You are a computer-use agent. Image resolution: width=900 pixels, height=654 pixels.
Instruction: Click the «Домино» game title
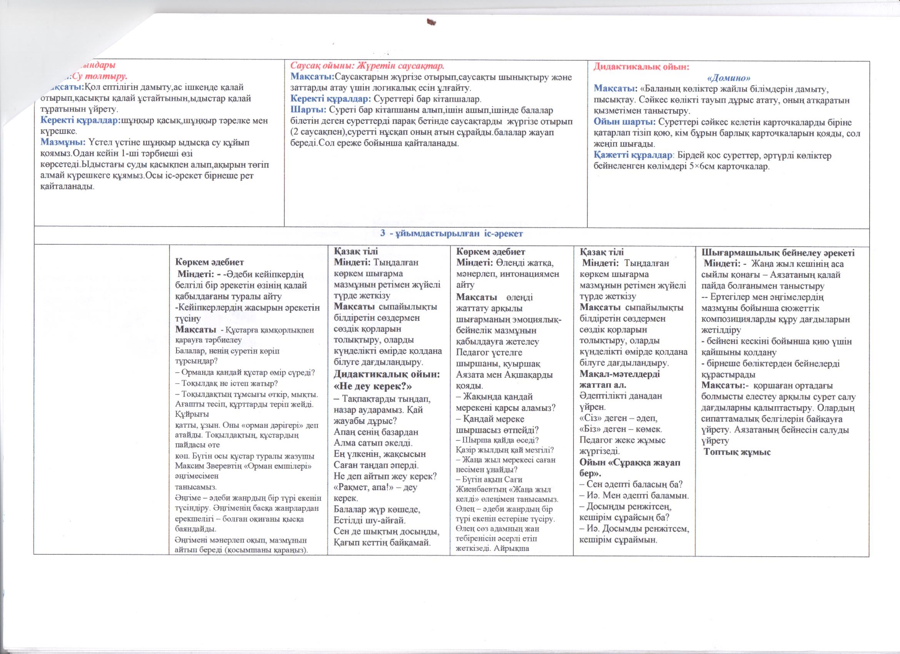(x=728, y=78)
